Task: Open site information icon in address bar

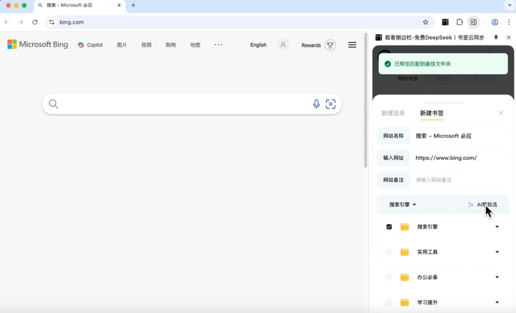Action: [52, 22]
